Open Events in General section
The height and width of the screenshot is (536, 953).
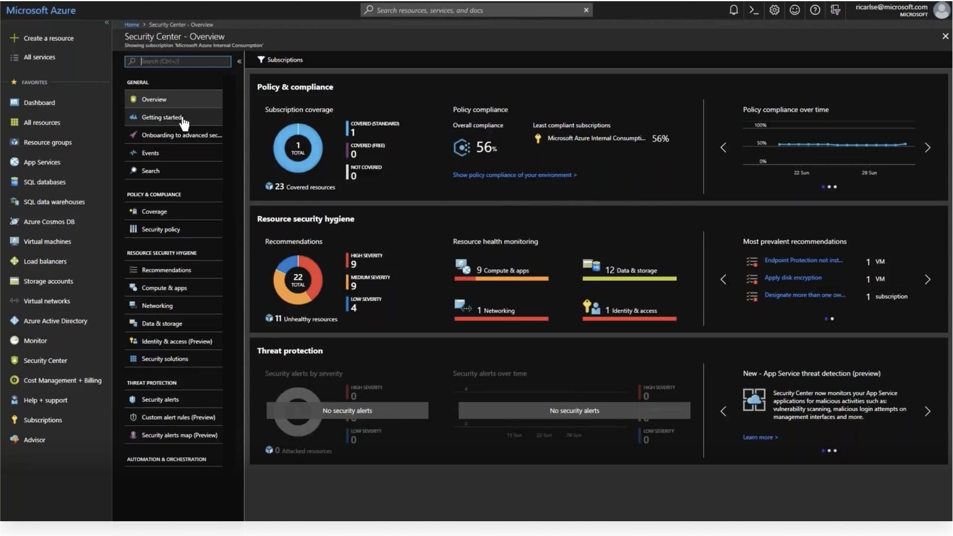174,153
